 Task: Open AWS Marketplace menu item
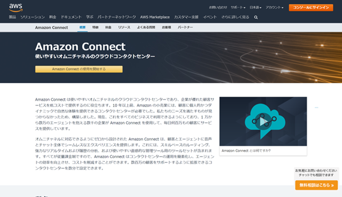click(155, 17)
